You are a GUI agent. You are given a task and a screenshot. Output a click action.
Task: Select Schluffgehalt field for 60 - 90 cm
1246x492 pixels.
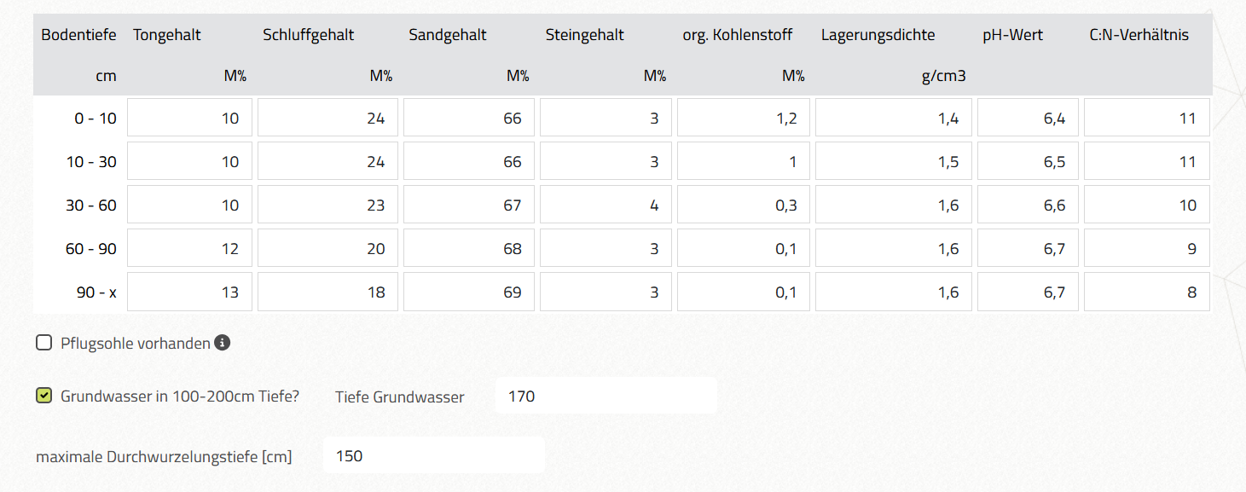327,248
